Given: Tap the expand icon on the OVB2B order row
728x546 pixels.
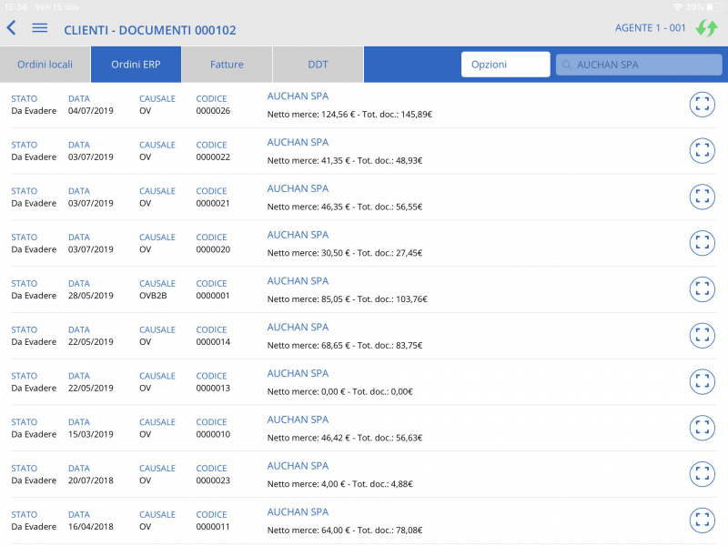Looking at the screenshot, I should tap(702, 289).
